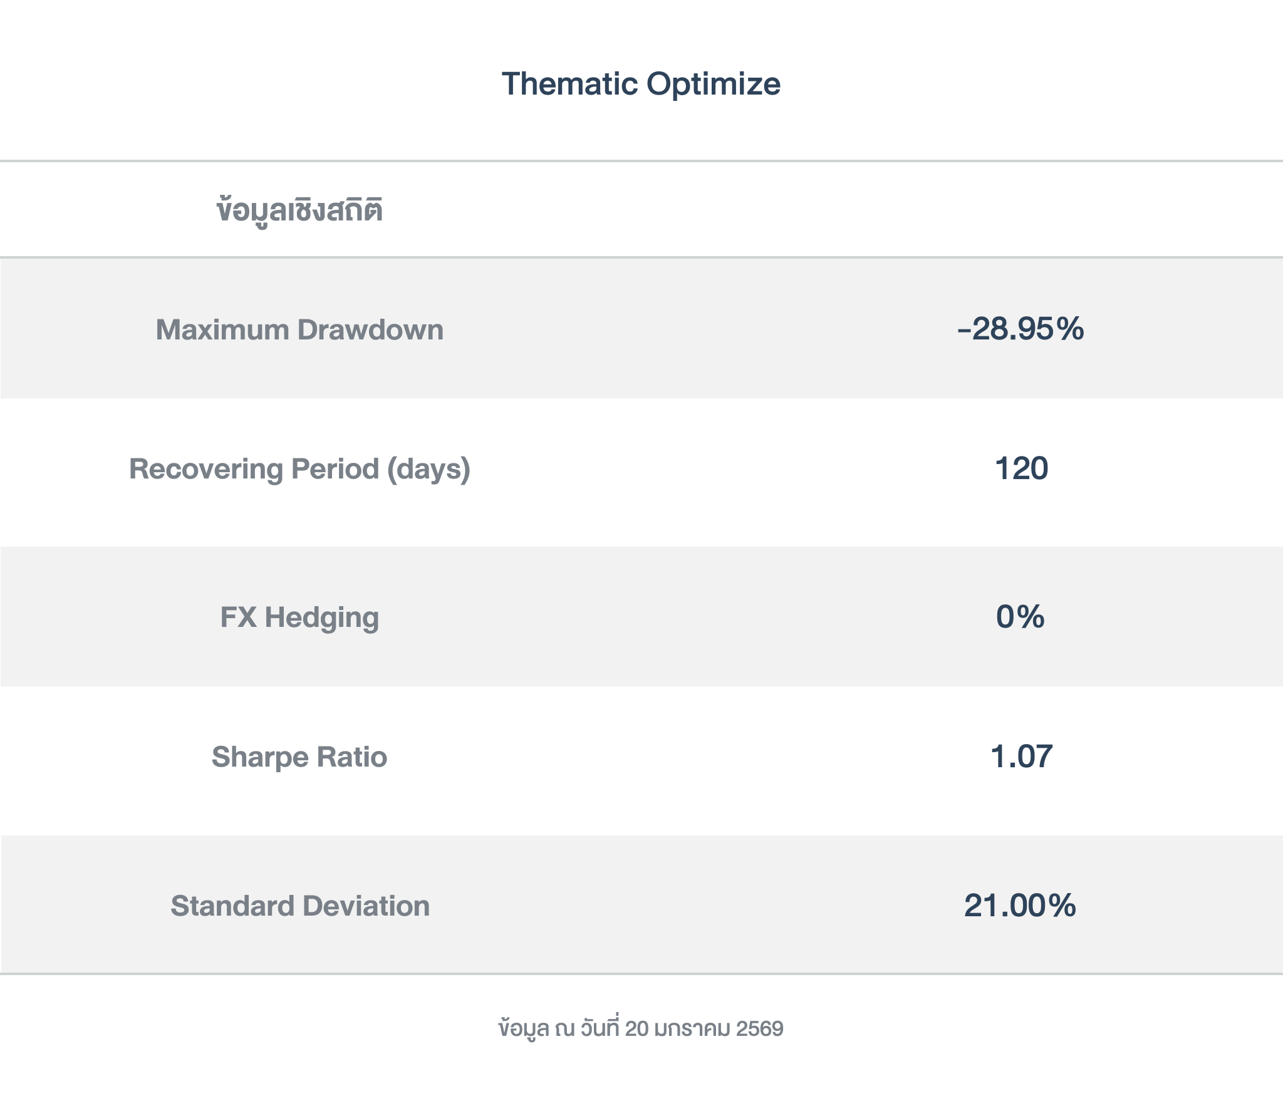Image resolution: width=1283 pixels, height=1096 pixels.
Task: Click the FX Hedging row label
Action: pos(299,617)
